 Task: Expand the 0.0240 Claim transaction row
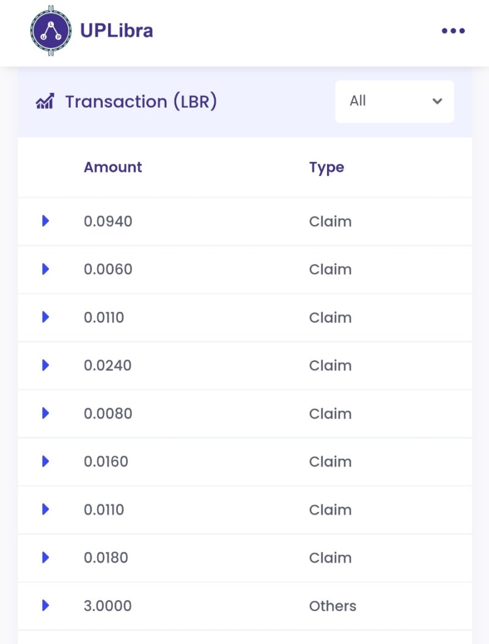(x=45, y=365)
